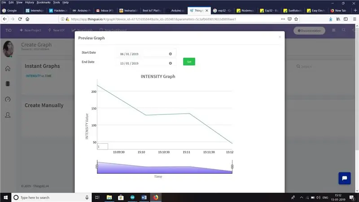Open Arduino IDE from the taskbar
The image size is (359, 202).
132,198
